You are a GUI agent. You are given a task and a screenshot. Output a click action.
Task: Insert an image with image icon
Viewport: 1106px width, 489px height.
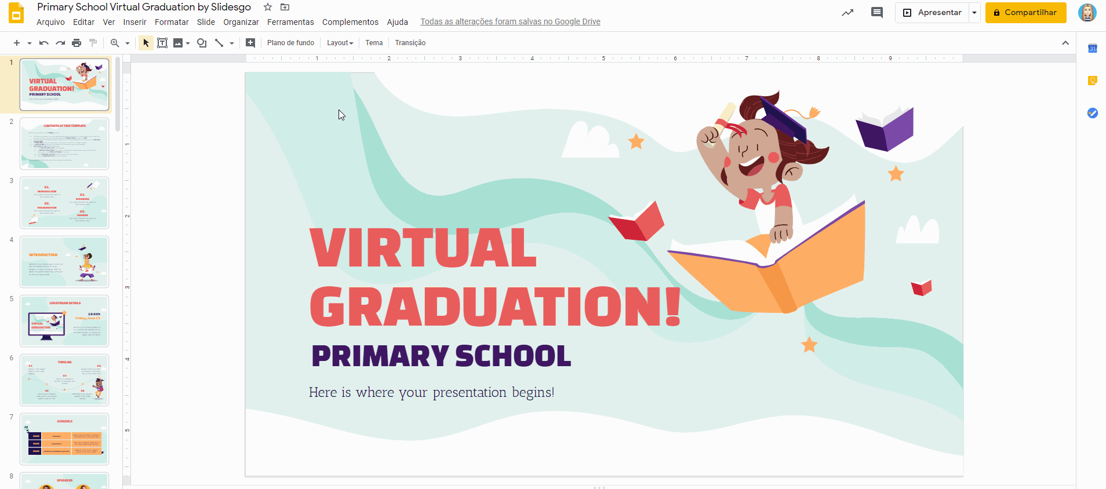tap(178, 43)
